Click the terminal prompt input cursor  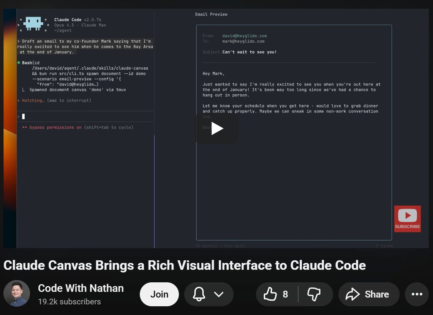24,117
